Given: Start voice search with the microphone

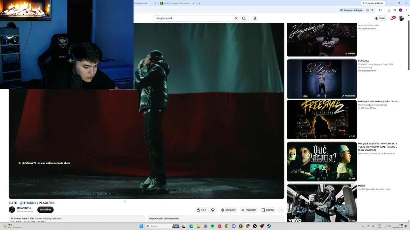Looking at the screenshot, I should (255, 18).
